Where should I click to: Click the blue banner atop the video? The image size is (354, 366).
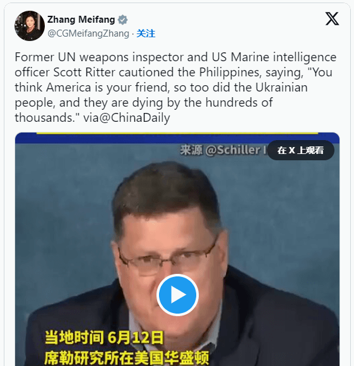[177, 138]
